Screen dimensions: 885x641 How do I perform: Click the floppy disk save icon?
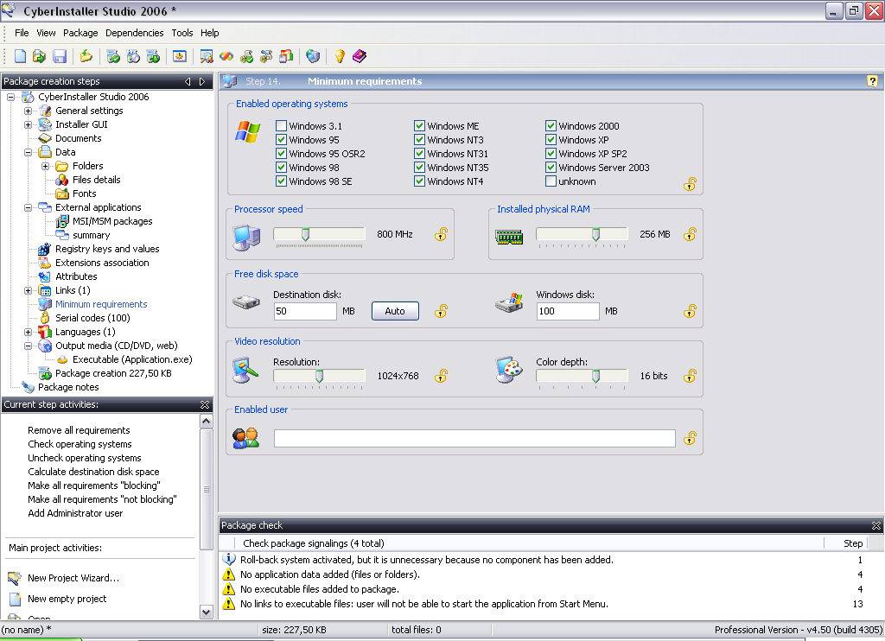[60, 56]
